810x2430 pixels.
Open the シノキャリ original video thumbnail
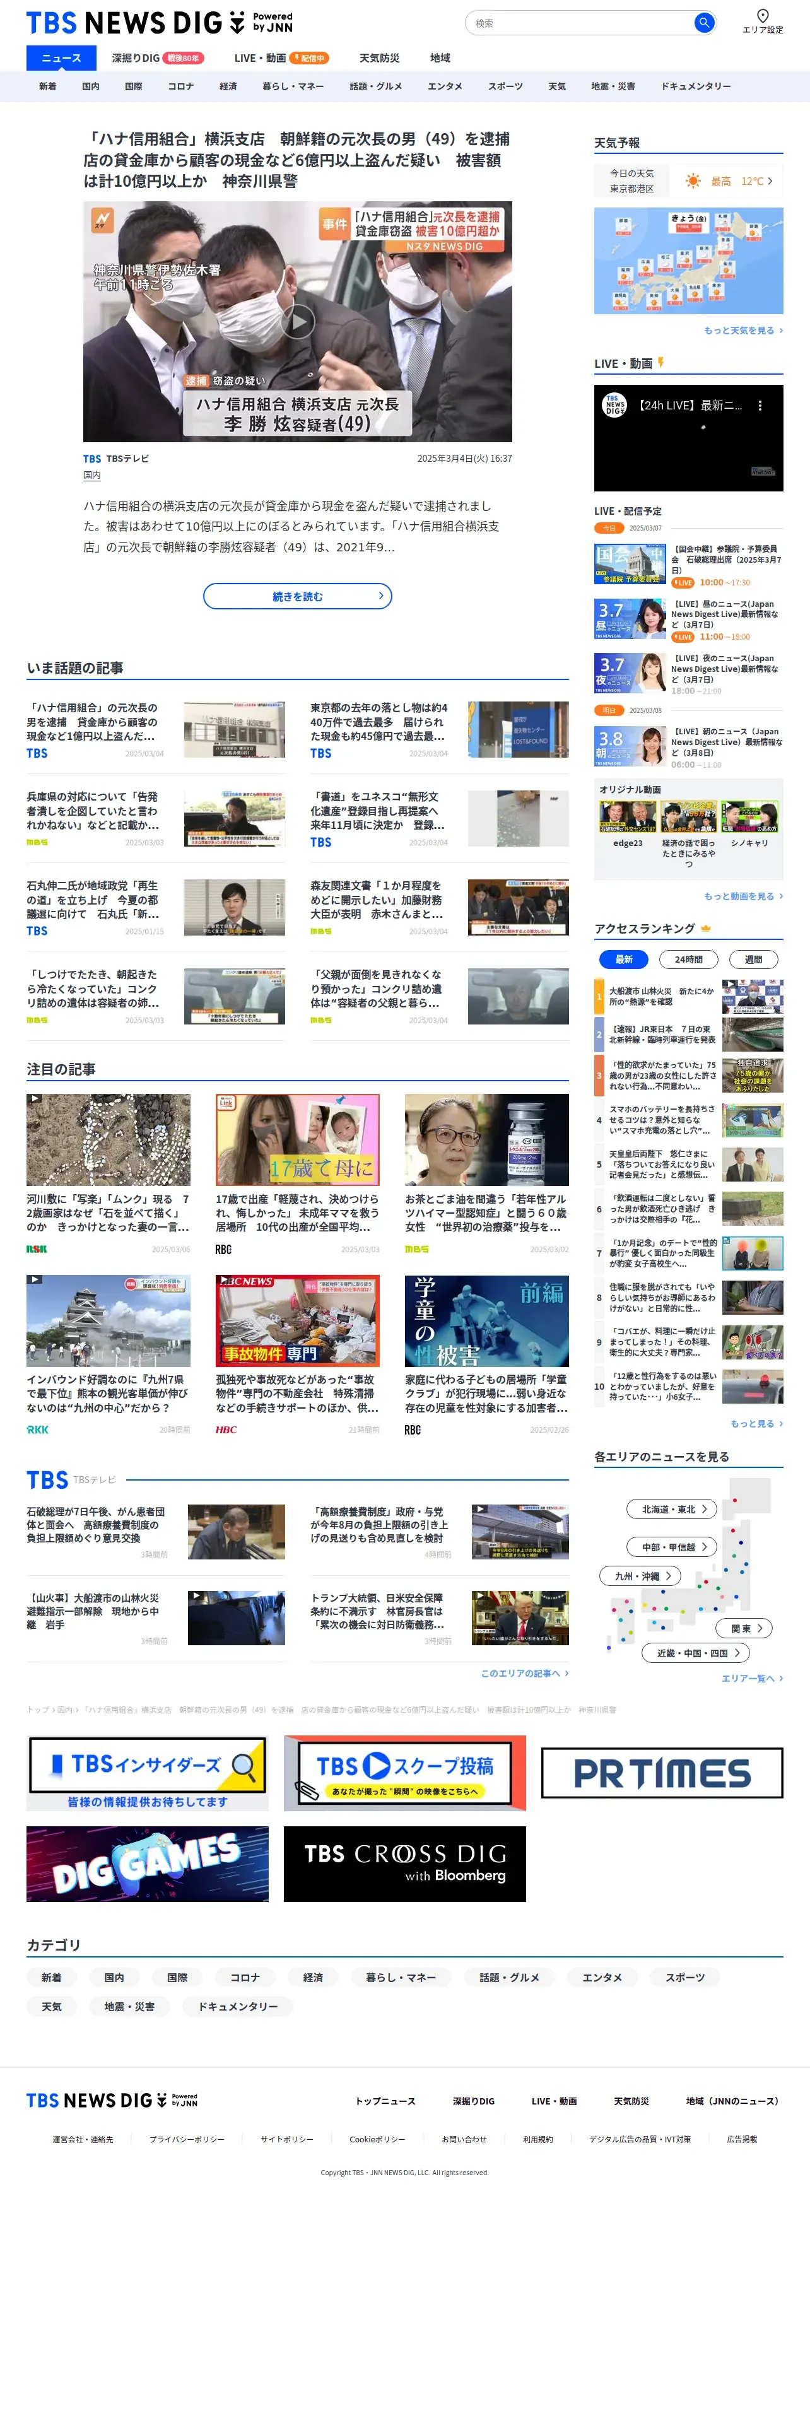749,817
